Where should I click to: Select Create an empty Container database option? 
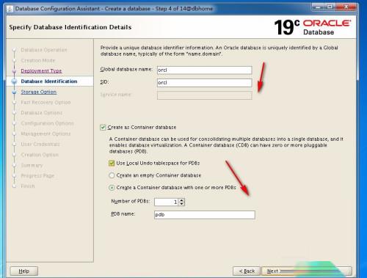coord(112,175)
